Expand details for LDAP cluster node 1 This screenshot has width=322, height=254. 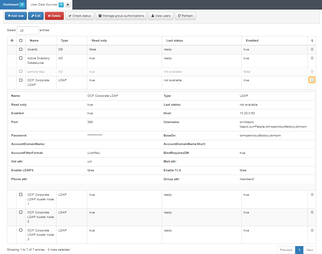(x=312, y=194)
